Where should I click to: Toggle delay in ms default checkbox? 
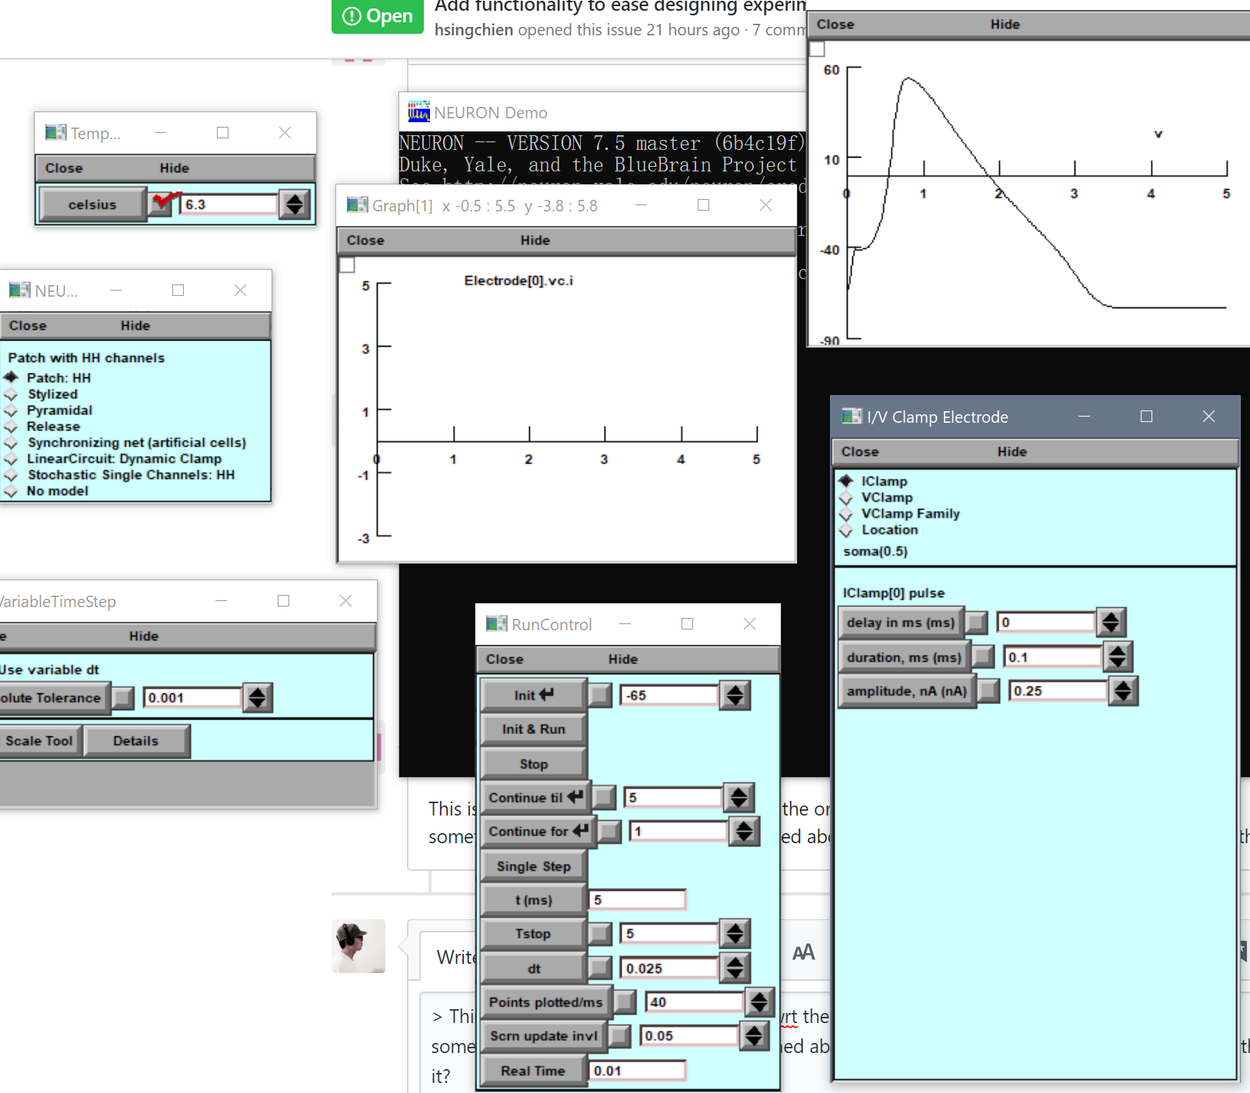click(977, 623)
